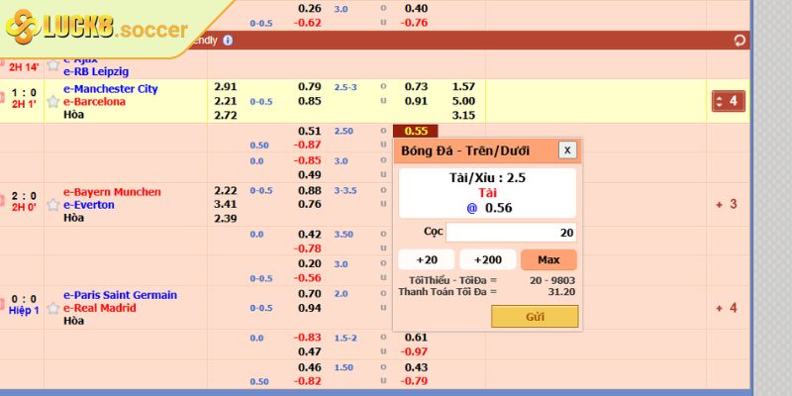Screen dimensions: 792x396
Task: Favorite the e-Manchester City match star
Action: [53, 102]
